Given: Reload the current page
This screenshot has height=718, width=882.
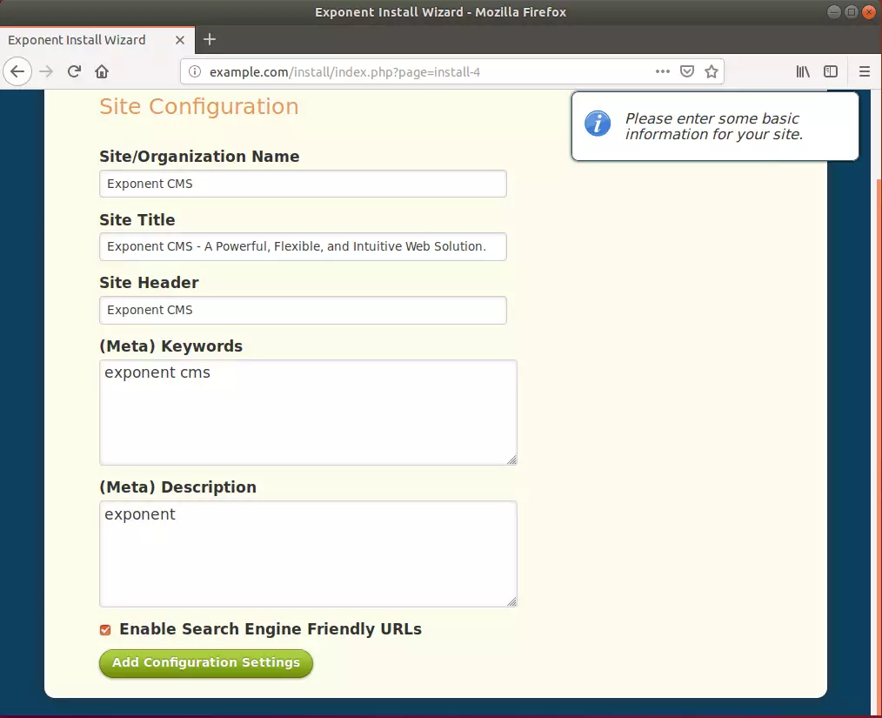Looking at the screenshot, I should tap(74, 71).
